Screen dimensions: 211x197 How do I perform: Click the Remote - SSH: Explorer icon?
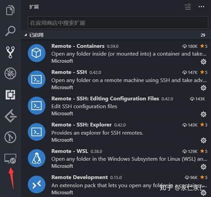[37, 132]
